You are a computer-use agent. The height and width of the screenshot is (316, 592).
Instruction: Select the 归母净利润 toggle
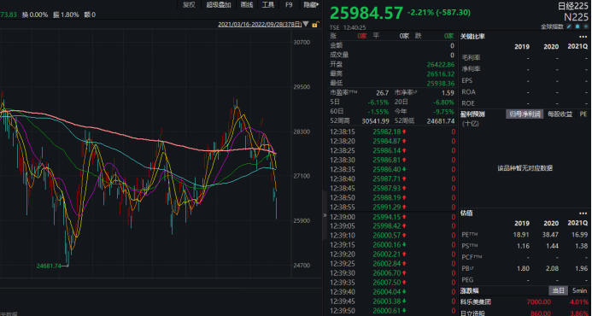click(x=525, y=114)
